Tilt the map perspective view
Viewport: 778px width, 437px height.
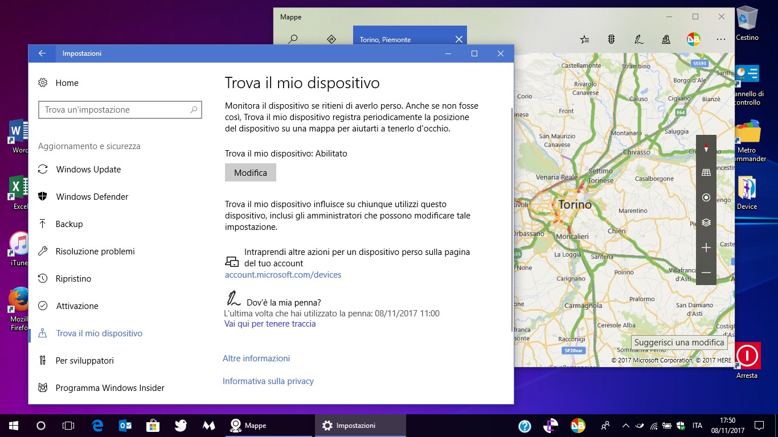point(706,172)
